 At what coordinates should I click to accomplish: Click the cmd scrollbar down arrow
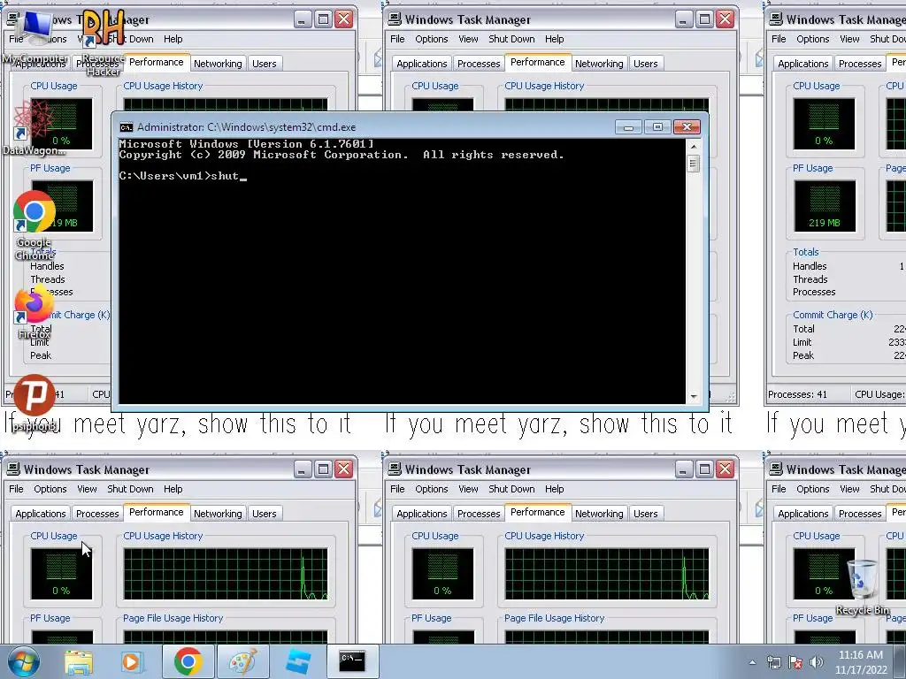pyautogui.click(x=694, y=396)
